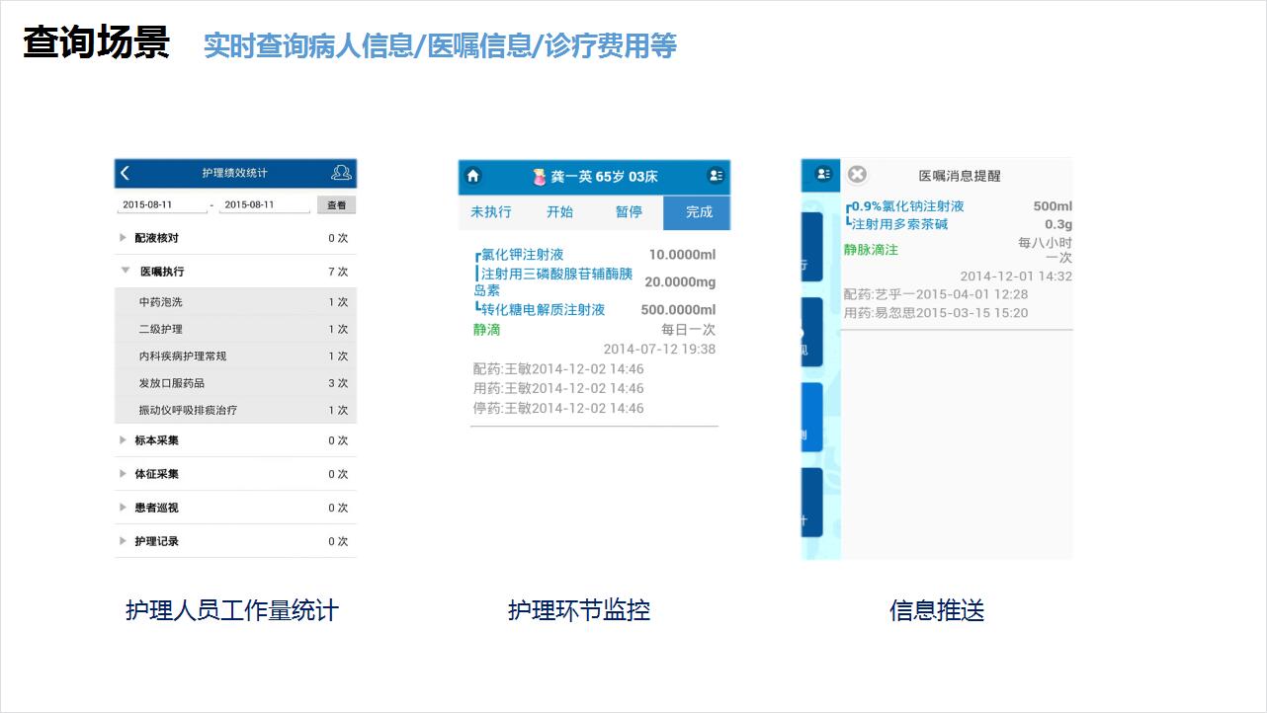Click the home icon in the patient header
1267x713 pixels.
pos(473,176)
